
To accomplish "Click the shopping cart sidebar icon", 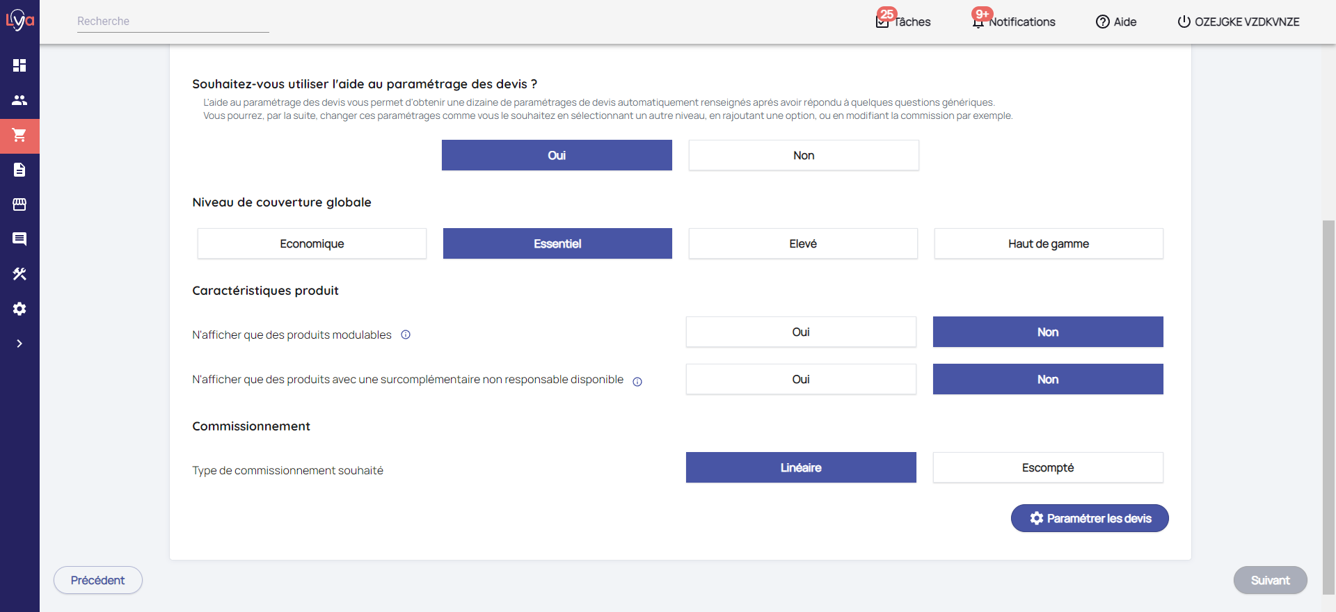I will coord(19,135).
